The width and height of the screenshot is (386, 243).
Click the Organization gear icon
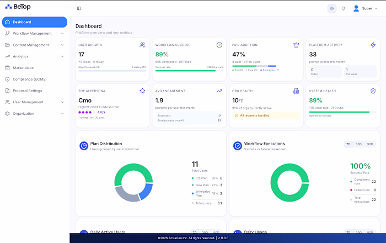tap(7, 114)
